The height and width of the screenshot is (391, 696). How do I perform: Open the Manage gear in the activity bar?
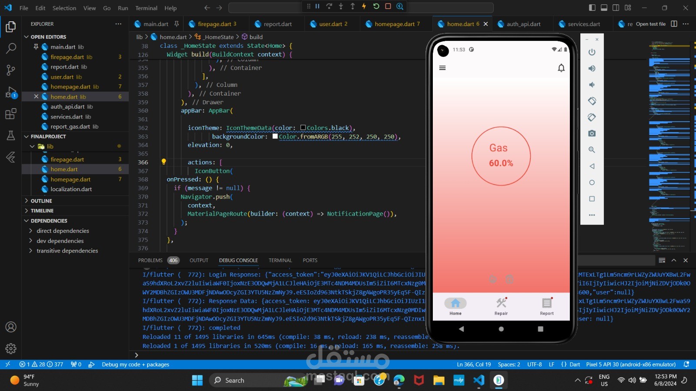click(x=11, y=348)
